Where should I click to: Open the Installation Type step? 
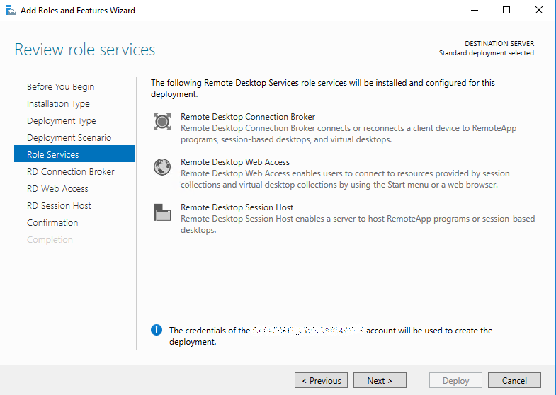[x=58, y=104]
